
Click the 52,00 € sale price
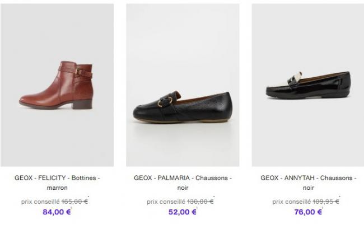182,212
